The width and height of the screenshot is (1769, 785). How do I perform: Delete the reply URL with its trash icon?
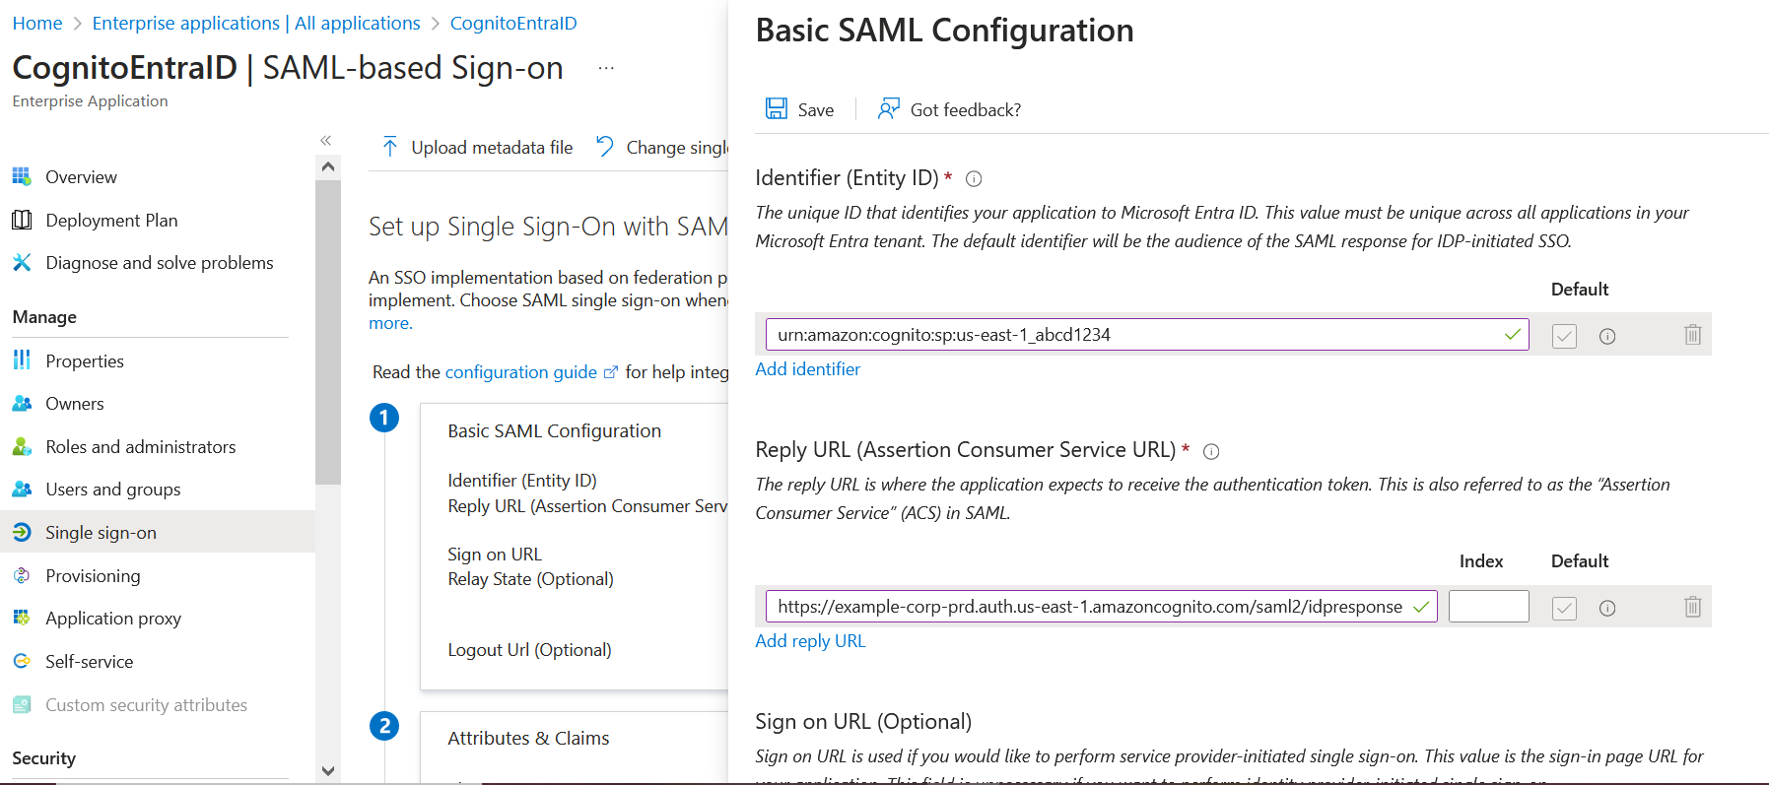tap(1692, 607)
